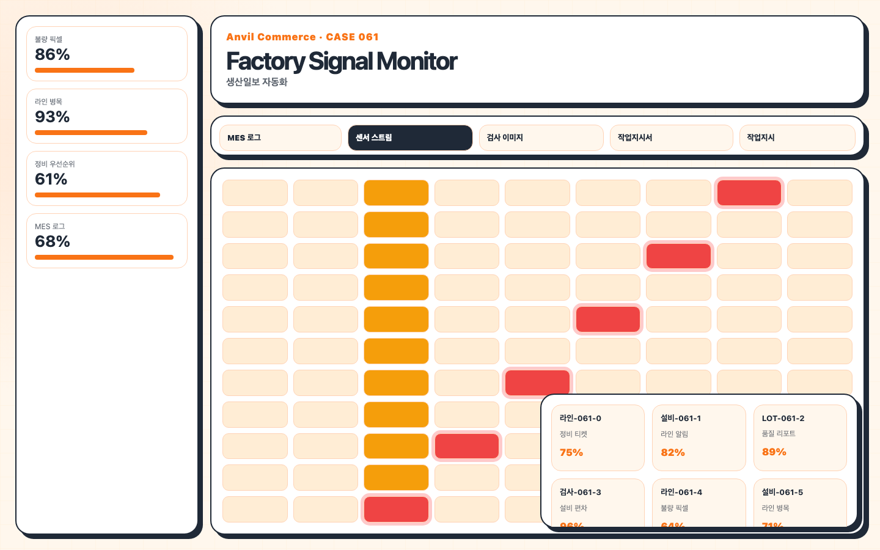
Task: Click the Factory Signal Monitor title
Action: pyautogui.click(x=342, y=61)
